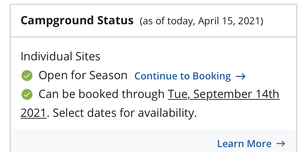Click the Individual Sites label
The image size is (307, 152).
61,56
